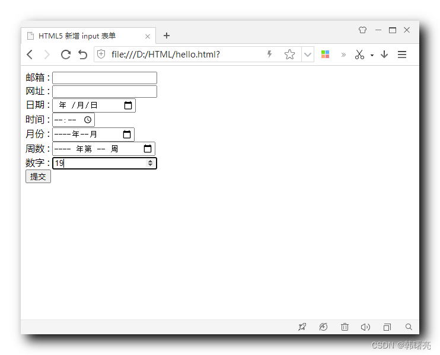Open the scissors tool dropdown arrow
The height and width of the screenshot is (355, 440).
(x=372, y=55)
